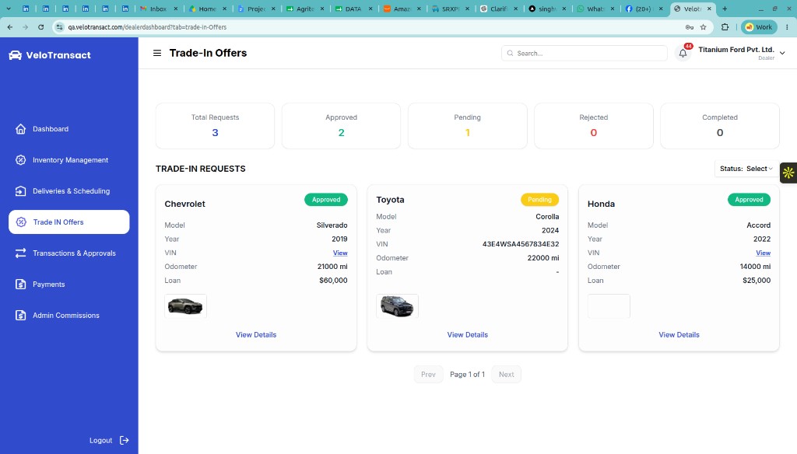Click the Chevrolet Approved status badge
Viewport: 797px width, 454px height.
326,200
